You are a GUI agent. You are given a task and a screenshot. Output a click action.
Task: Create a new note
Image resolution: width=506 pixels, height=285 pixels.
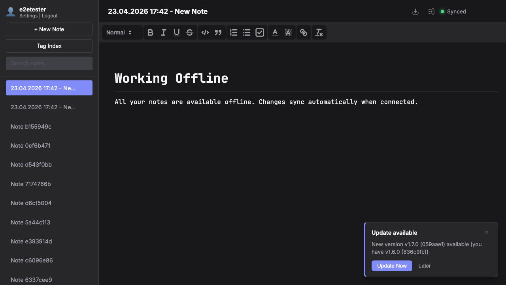49,29
